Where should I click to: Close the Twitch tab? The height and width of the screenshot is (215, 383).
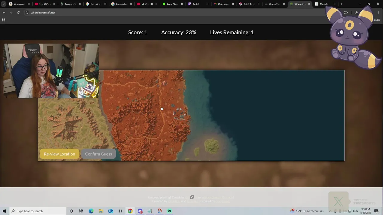click(x=207, y=4)
